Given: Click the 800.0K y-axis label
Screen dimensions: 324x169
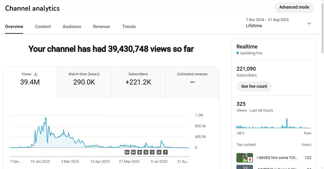Looking at the screenshot, I should (x=200, y=126).
